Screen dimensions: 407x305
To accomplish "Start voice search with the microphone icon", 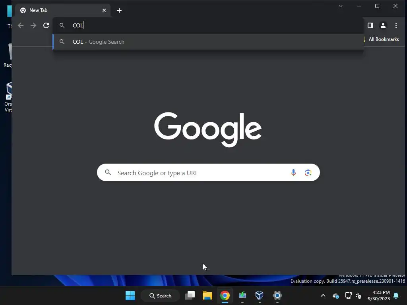I will 293,172.
